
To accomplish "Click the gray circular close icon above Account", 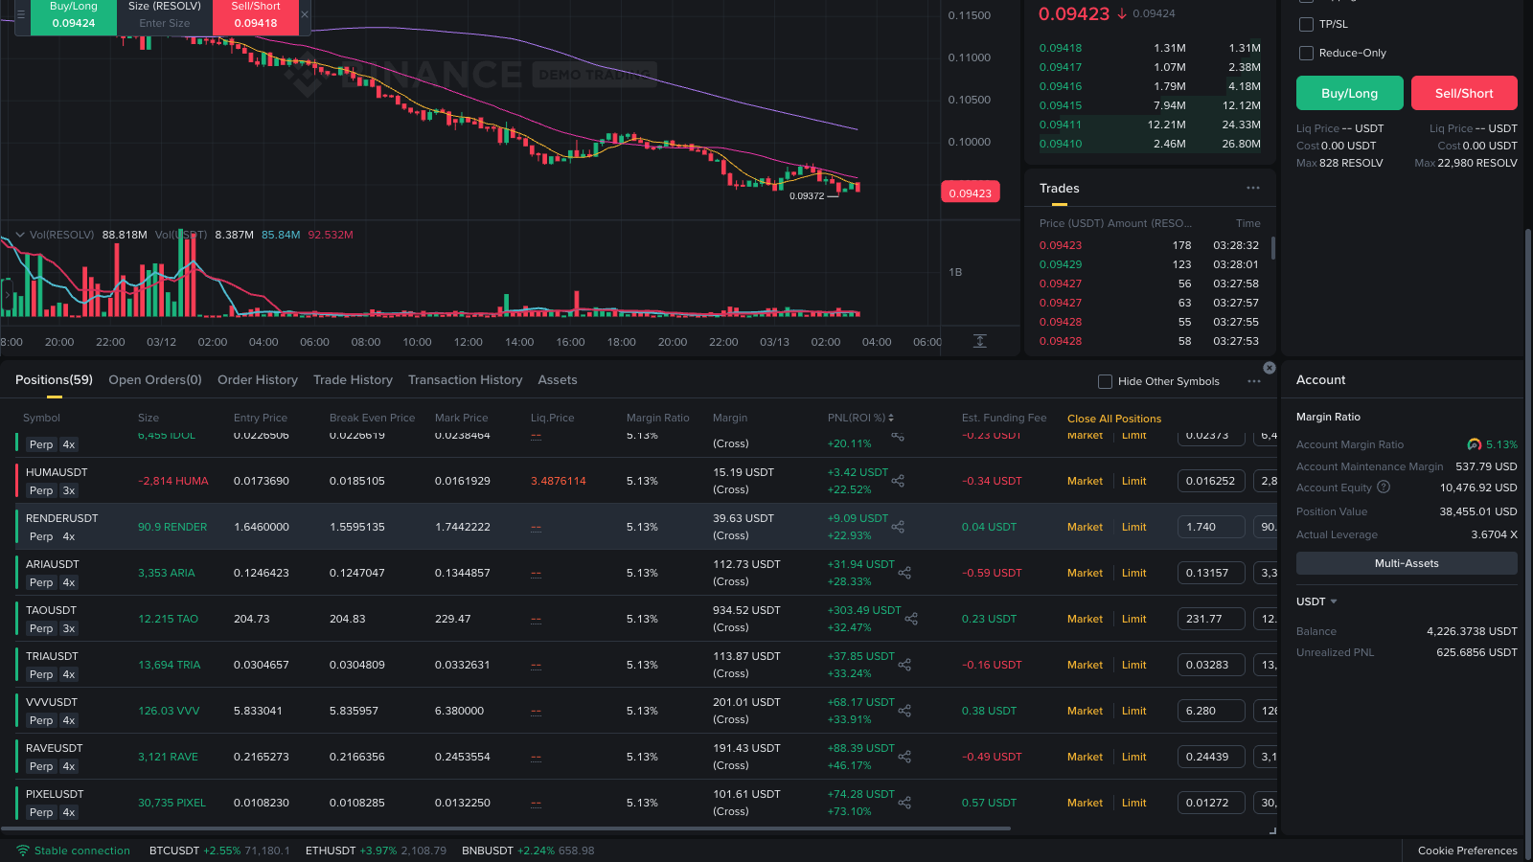I will (1270, 368).
